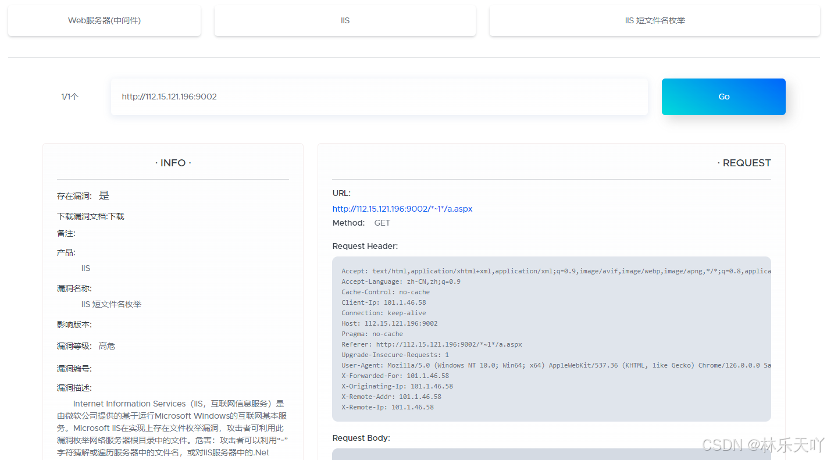Click the X-Forwarded-For header line
Viewport: 827px width, 460px height.
[395, 376]
